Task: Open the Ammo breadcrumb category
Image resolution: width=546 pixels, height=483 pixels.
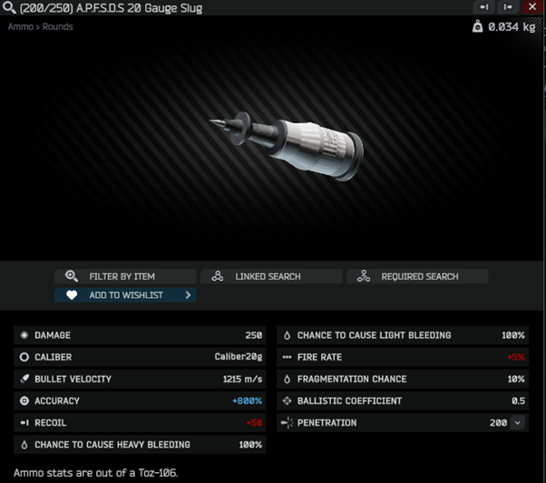Action: click(21, 27)
